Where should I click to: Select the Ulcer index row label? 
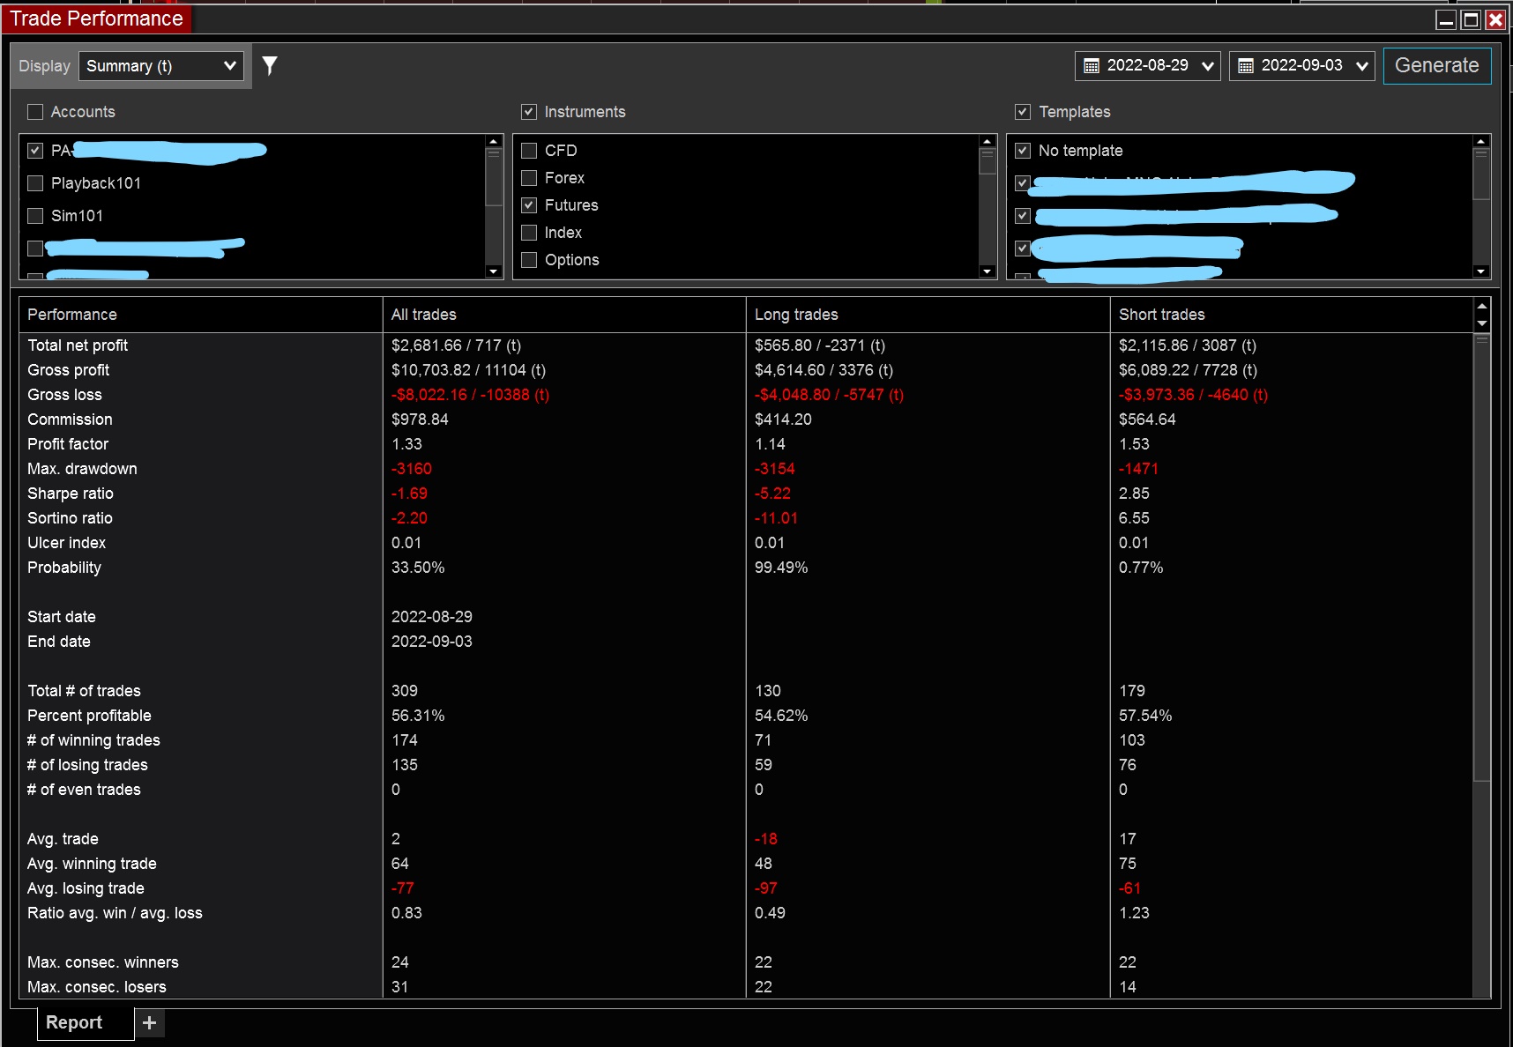coord(66,543)
